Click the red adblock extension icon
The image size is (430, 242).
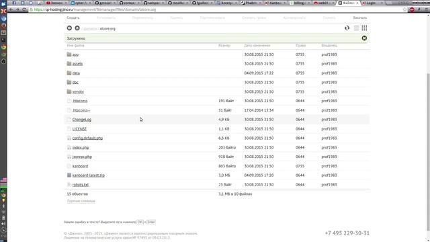click(412, 9)
